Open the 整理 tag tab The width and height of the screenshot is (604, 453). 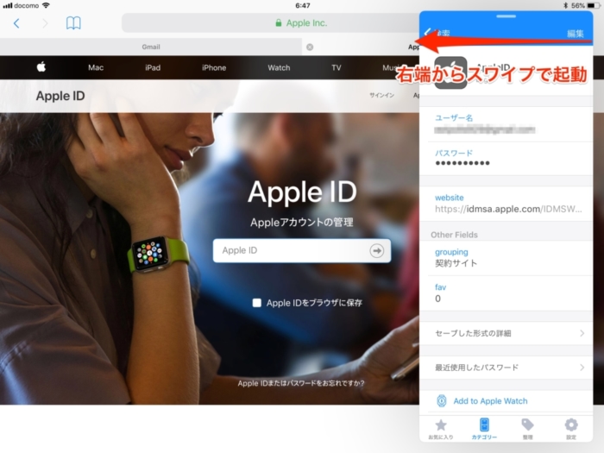(527, 429)
